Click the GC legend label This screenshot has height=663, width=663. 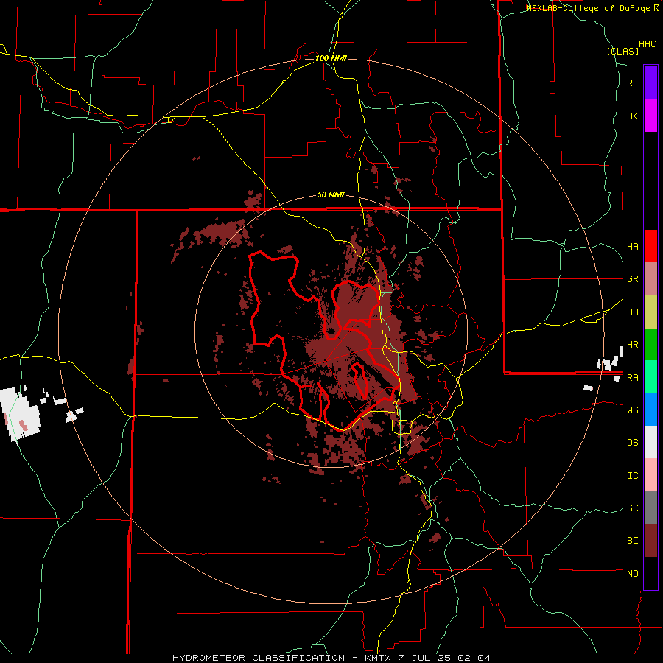[x=632, y=508]
